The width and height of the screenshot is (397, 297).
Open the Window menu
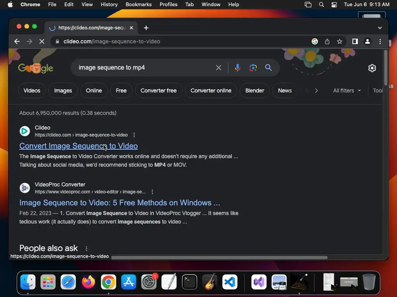(x=211, y=5)
